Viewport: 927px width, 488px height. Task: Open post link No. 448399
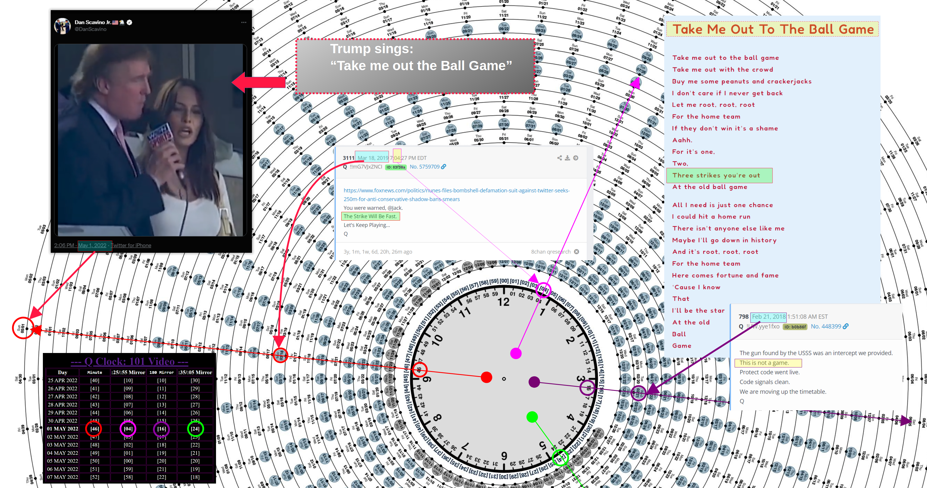(x=825, y=327)
